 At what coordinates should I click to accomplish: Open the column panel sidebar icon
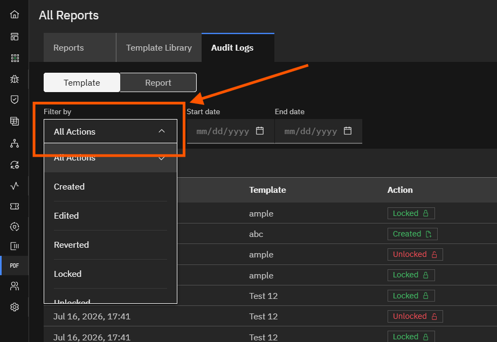tap(14, 246)
